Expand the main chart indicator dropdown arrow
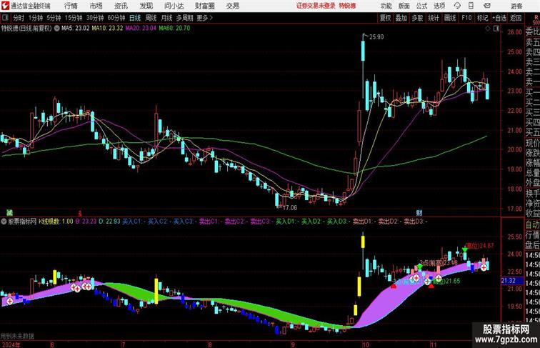This screenshot has height=348, width=540. [x=57, y=29]
